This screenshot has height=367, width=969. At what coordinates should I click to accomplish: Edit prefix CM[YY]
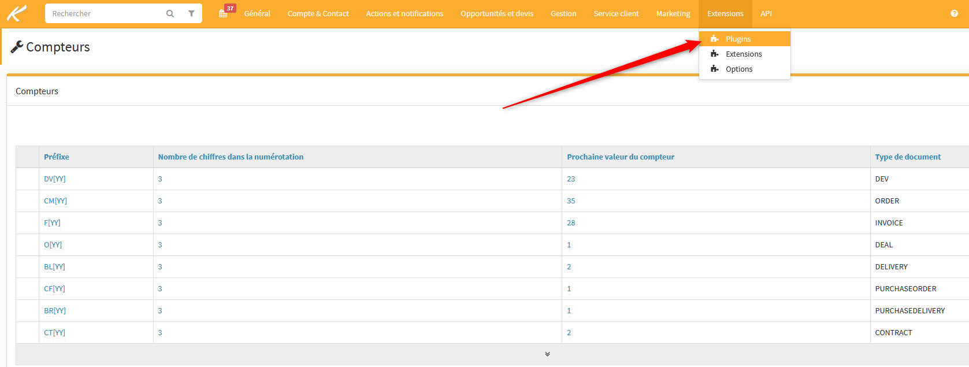tap(55, 201)
